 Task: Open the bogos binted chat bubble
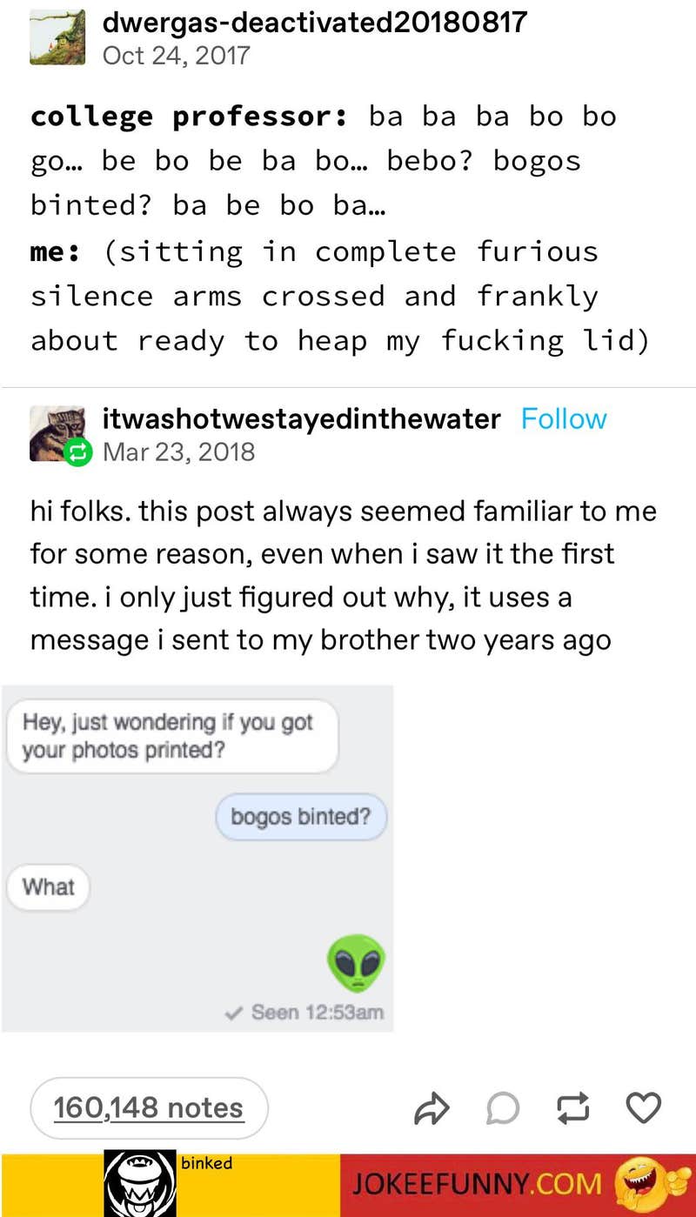(301, 816)
